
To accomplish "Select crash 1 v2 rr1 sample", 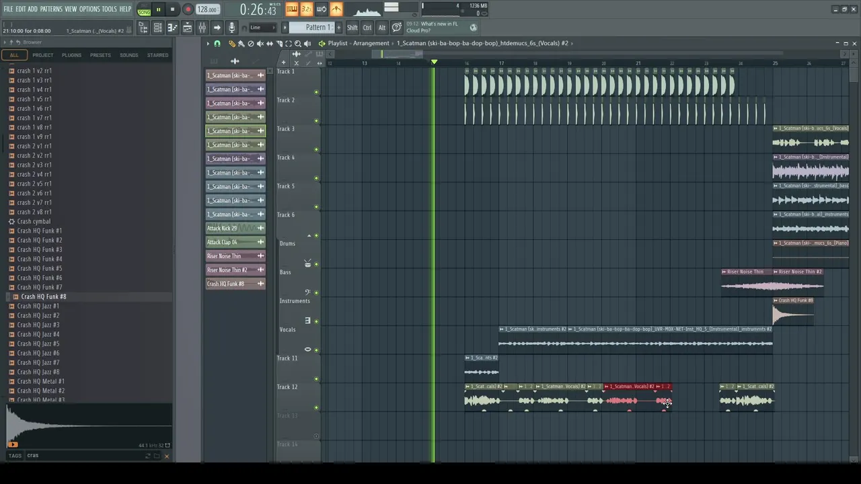I will click(x=34, y=71).
